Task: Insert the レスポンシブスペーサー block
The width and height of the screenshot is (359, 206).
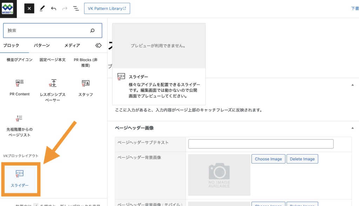Action: [x=53, y=90]
